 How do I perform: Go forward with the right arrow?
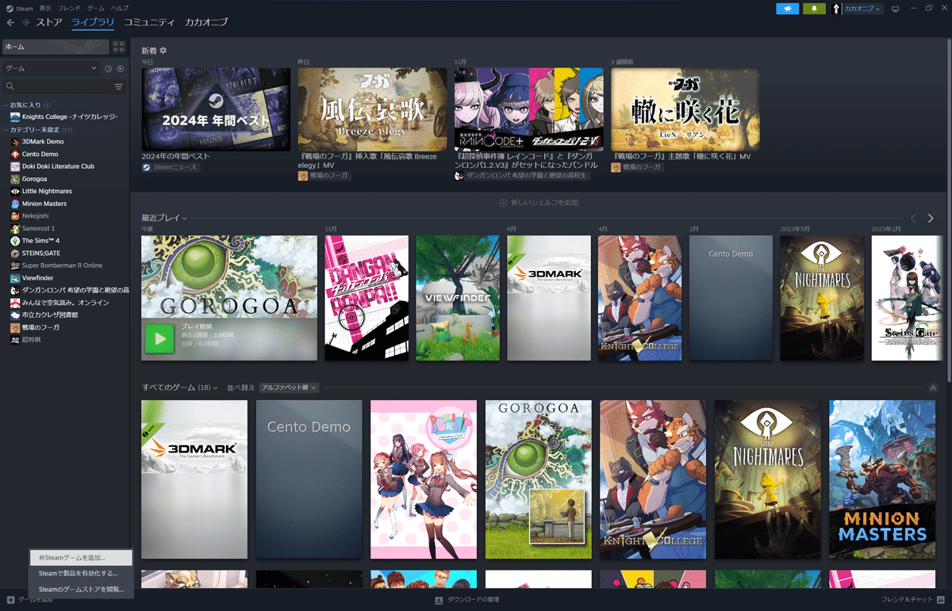[26, 22]
